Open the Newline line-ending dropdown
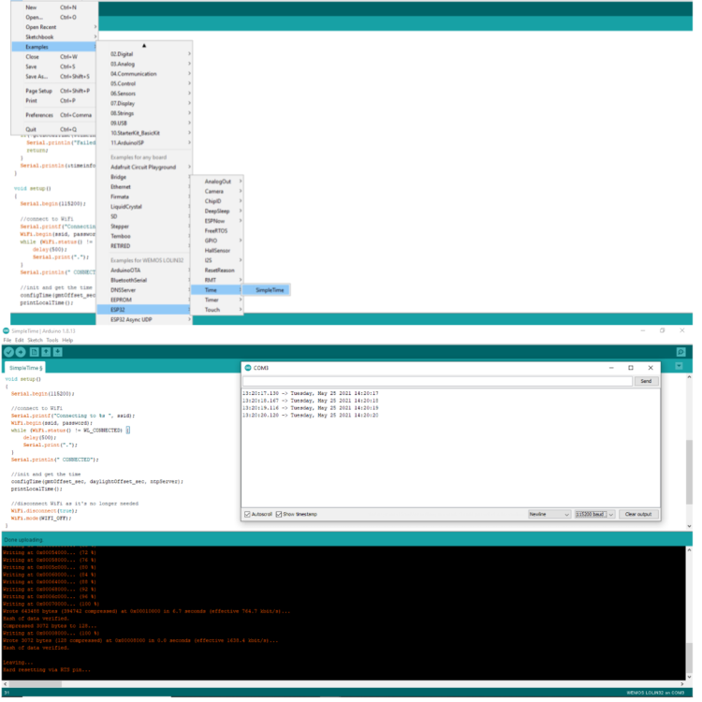 tap(548, 514)
